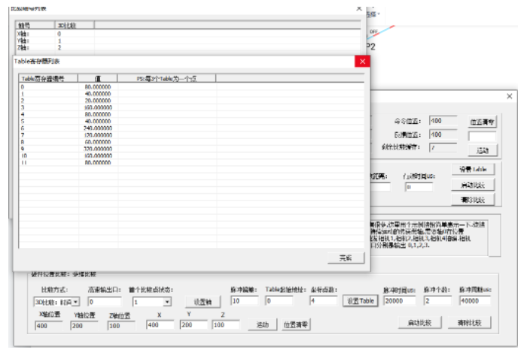Click 运动 button beside the Z input

pos(262,324)
